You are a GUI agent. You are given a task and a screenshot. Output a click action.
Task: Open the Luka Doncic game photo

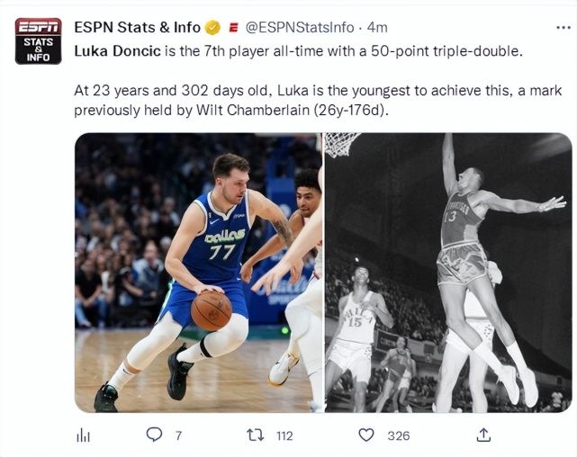(198, 273)
